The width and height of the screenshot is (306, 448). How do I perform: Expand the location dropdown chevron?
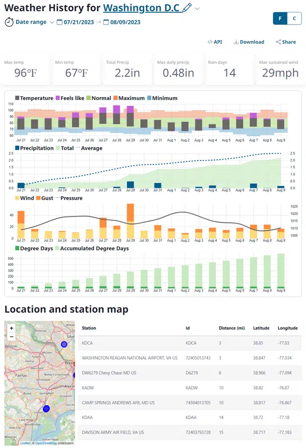(x=198, y=9)
